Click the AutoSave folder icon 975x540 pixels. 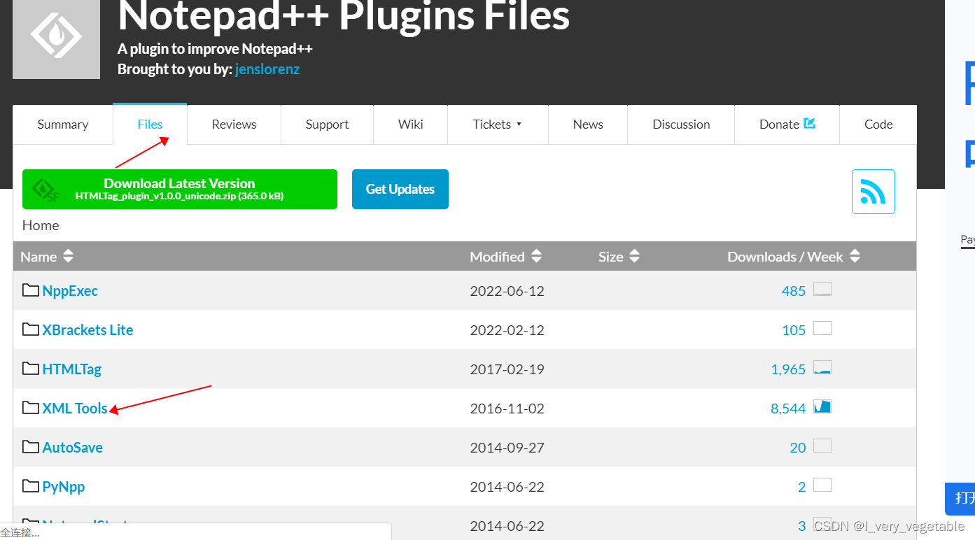[30, 447]
